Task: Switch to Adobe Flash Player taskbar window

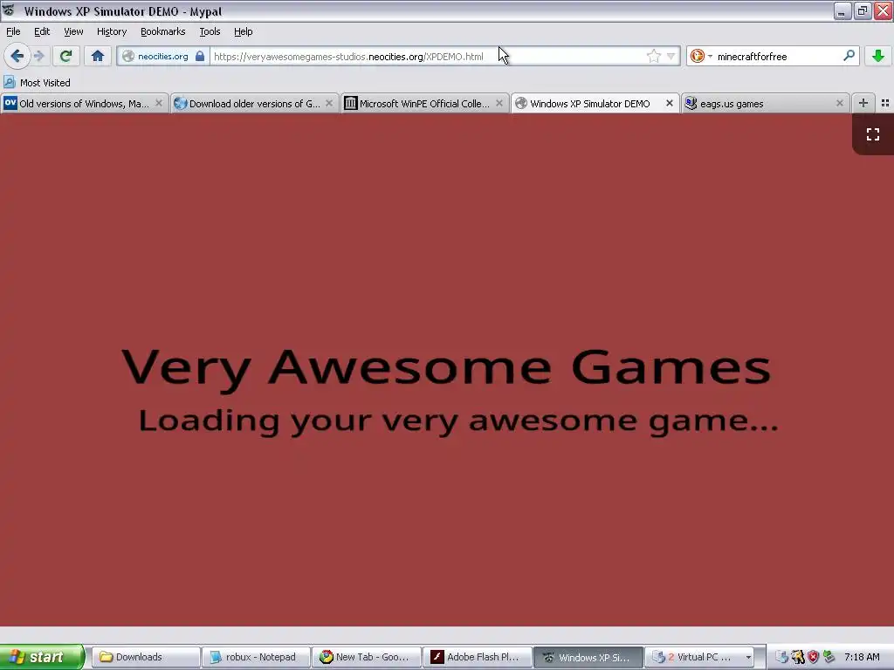Action: [x=478, y=657]
